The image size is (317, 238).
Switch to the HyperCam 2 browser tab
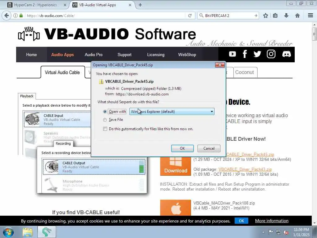tap(36, 5)
